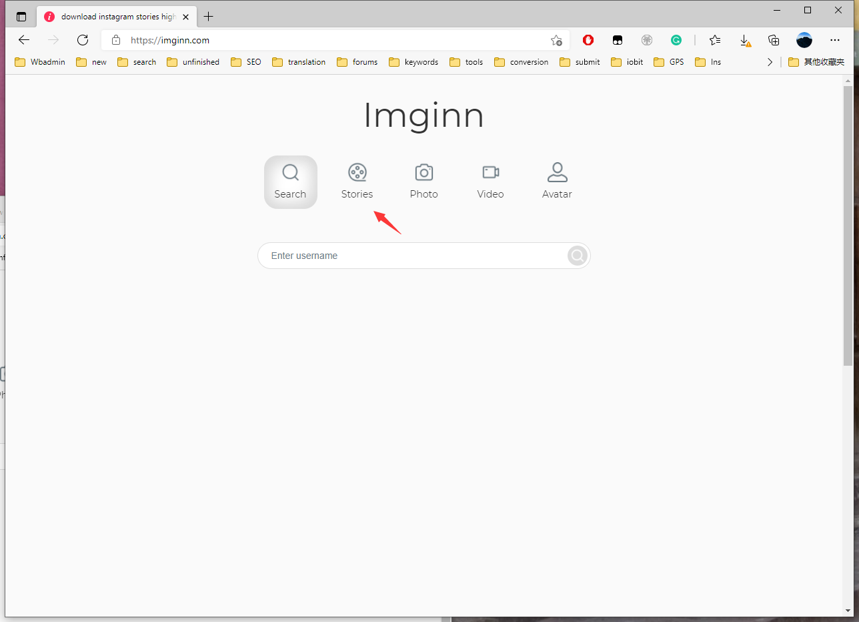Click the Downloads icon with warning badge
This screenshot has width=859, height=622.
[x=744, y=40]
